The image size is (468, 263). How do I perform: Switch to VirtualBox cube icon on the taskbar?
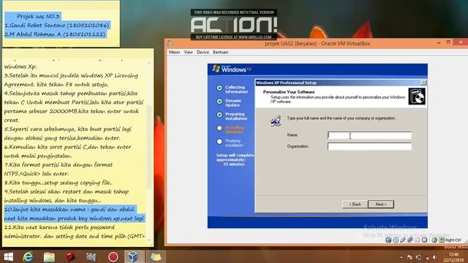(133, 256)
